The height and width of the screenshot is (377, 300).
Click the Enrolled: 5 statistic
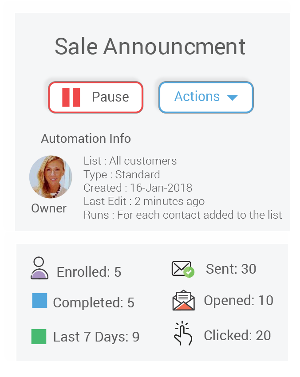[x=89, y=272]
